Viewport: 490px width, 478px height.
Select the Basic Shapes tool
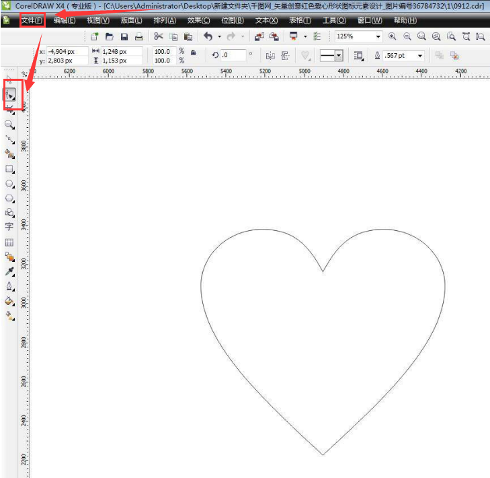[x=9, y=213]
